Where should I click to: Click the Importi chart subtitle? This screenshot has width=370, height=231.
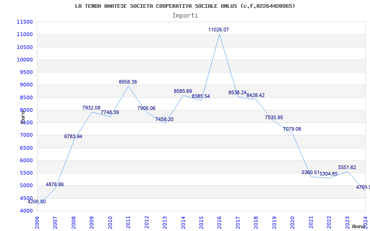185,16
